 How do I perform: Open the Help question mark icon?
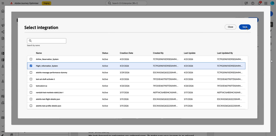coord(253,3)
